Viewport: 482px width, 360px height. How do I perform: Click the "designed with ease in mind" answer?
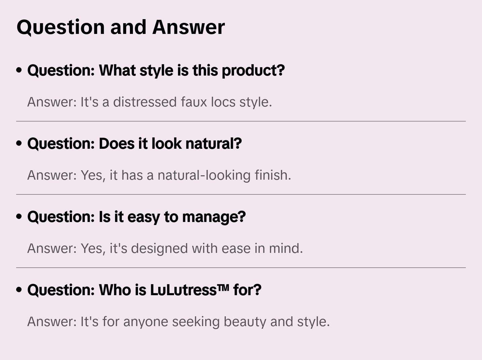(165, 249)
